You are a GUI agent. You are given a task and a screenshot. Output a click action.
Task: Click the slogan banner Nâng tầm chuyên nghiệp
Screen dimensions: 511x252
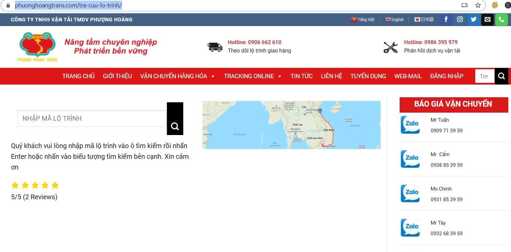point(111,46)
